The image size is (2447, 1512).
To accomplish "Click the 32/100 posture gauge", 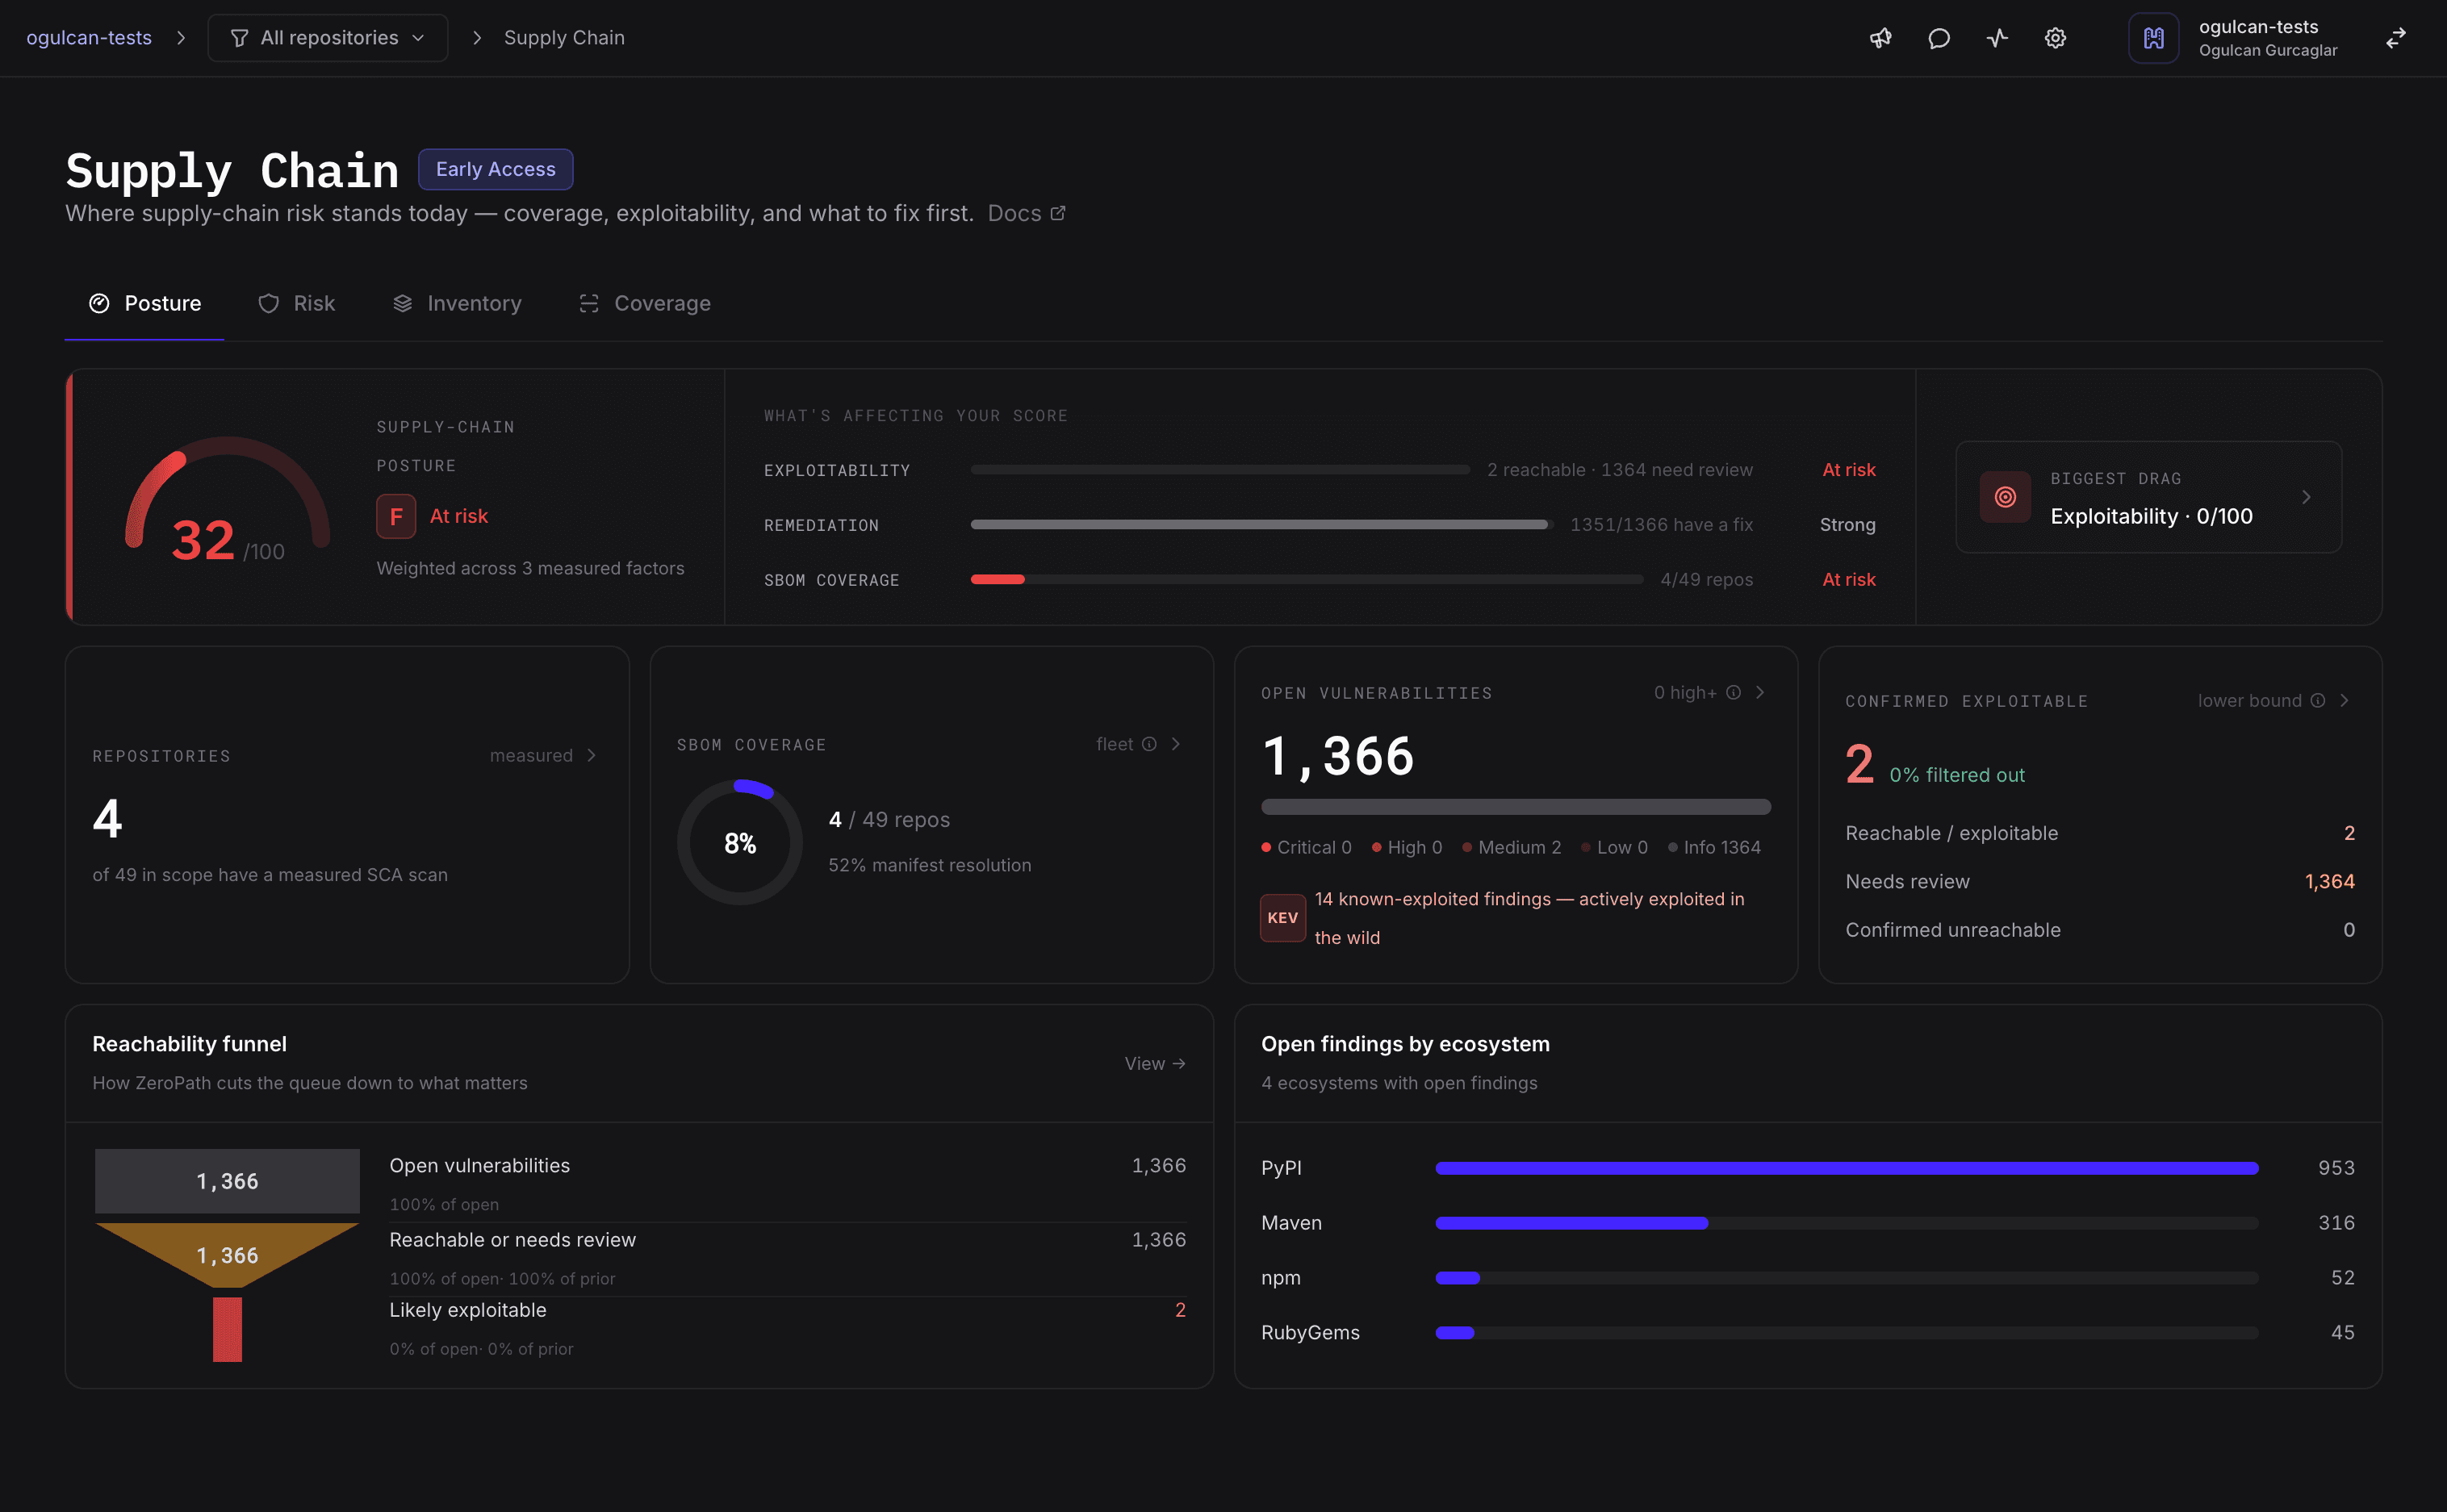I will 227,498.
